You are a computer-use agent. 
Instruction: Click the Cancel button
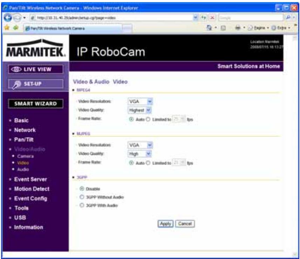tap(185, 224)
